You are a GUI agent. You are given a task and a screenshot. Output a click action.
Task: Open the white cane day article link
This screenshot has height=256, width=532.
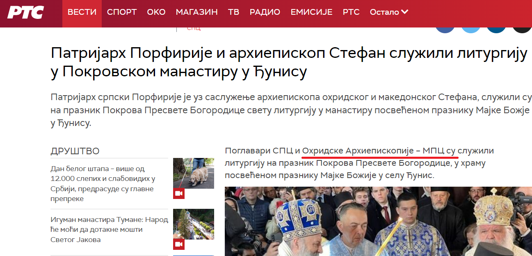point(103,184)
